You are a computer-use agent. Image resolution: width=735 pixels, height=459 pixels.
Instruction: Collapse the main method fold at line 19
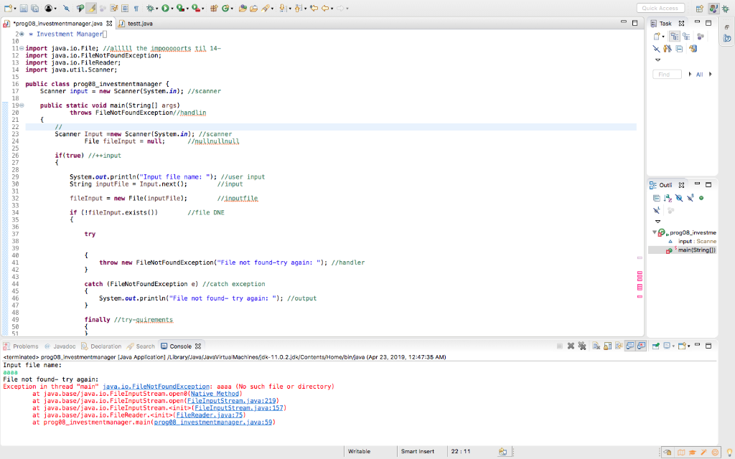[x=22, y=105]
